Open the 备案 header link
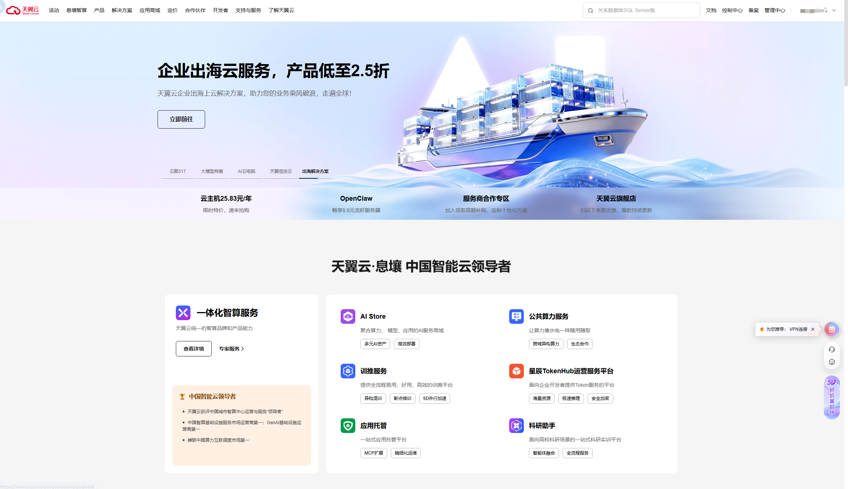Viewport: 848px width, 489px height. coord(753,10)
